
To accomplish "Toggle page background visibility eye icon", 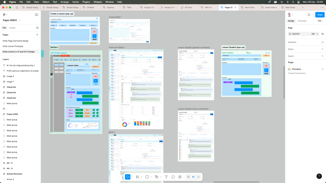I will coord(322,34).
